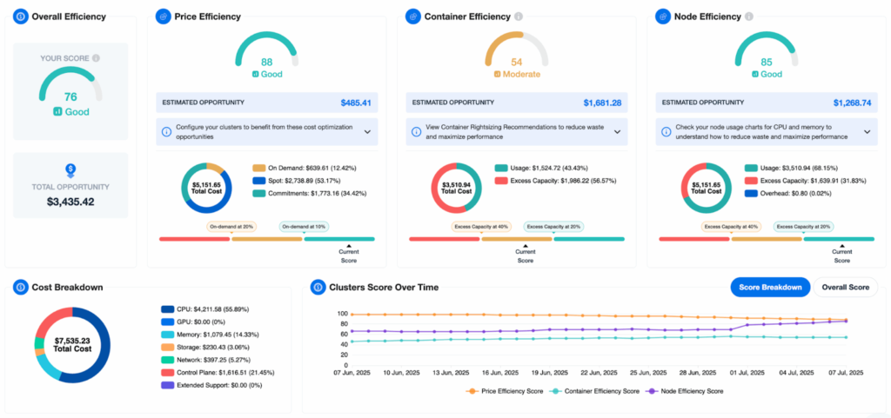Click the Node Efficiency header icon
This screenshot has width=891, height=418.
coord(663,17)
